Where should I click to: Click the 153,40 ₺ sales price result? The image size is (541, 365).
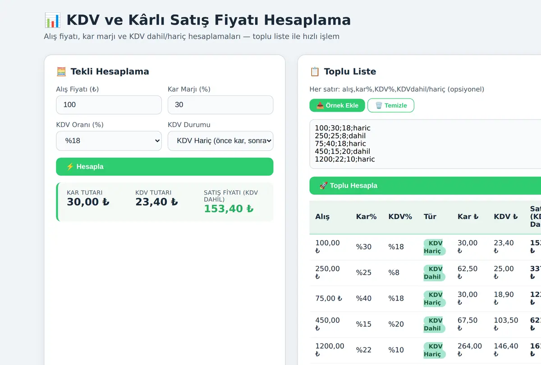[x=229, y=209]
